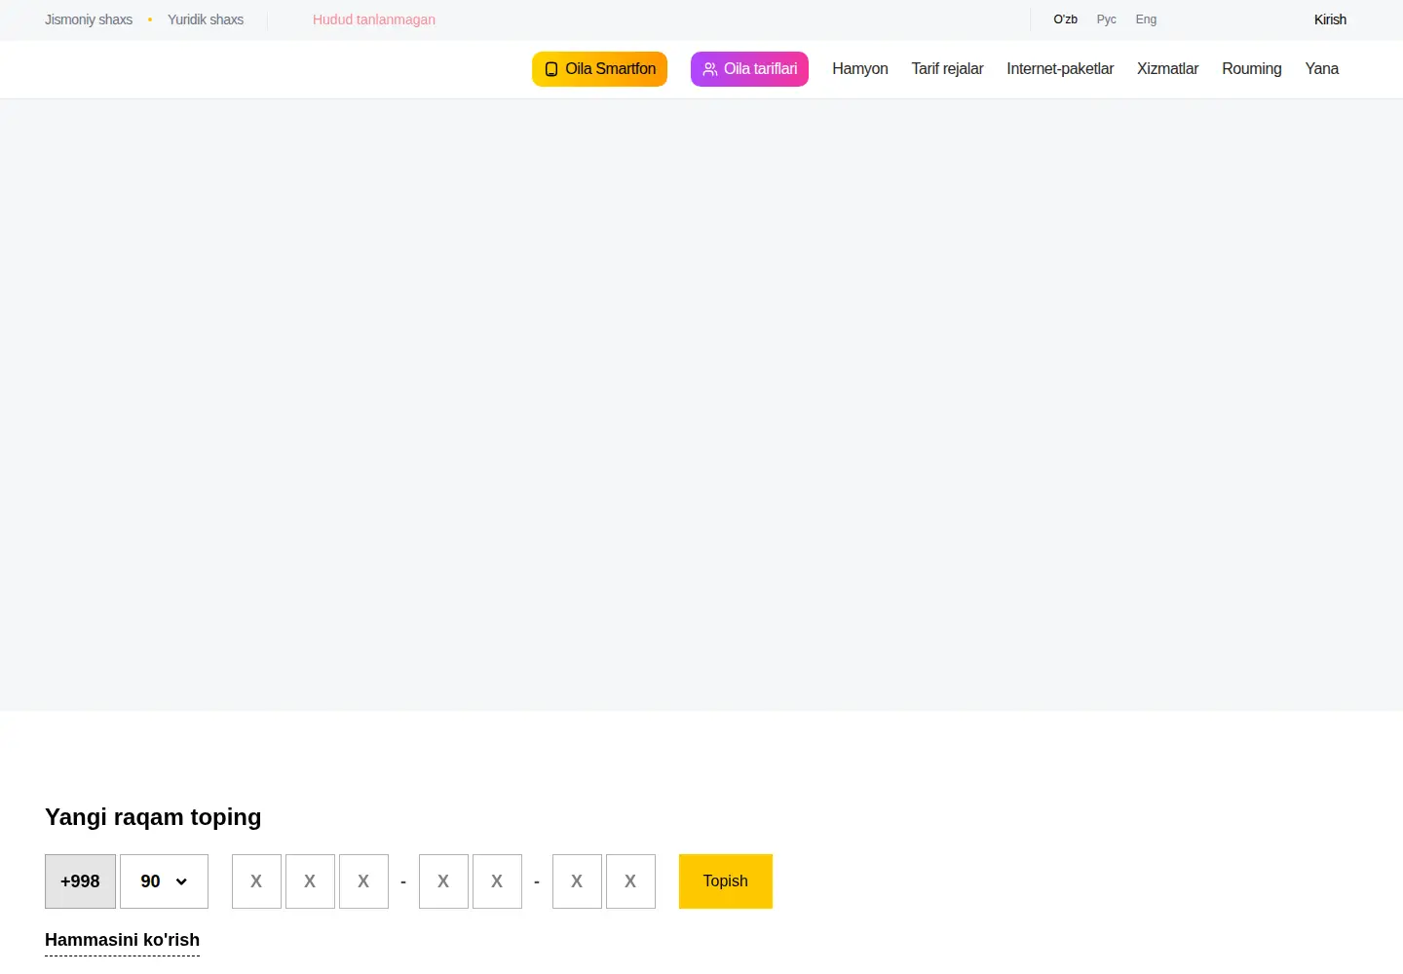Select O'zb language

click(1066, 19)
